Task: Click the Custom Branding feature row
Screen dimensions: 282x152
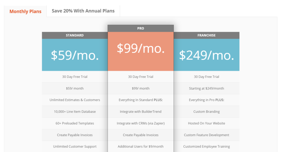Action: [x=207, y=112]
